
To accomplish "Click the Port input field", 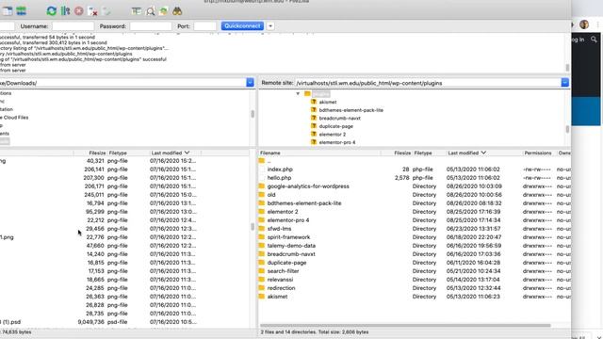I will coord(205,26).
